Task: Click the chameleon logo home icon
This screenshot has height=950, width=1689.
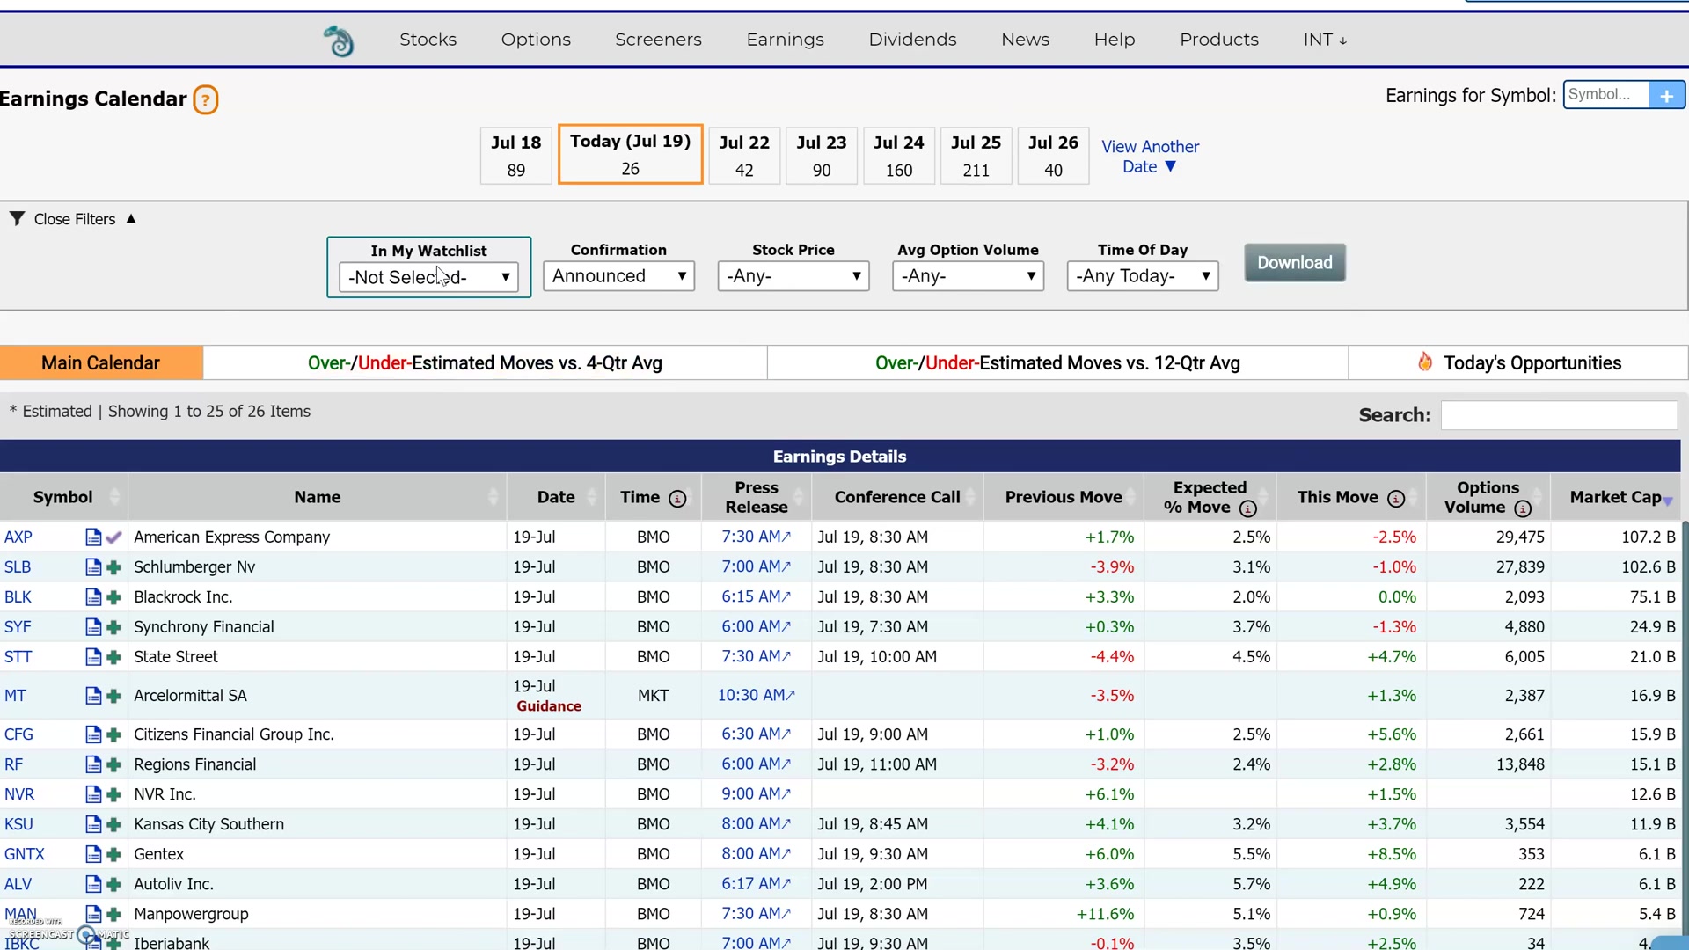Action: click(339, 40)
